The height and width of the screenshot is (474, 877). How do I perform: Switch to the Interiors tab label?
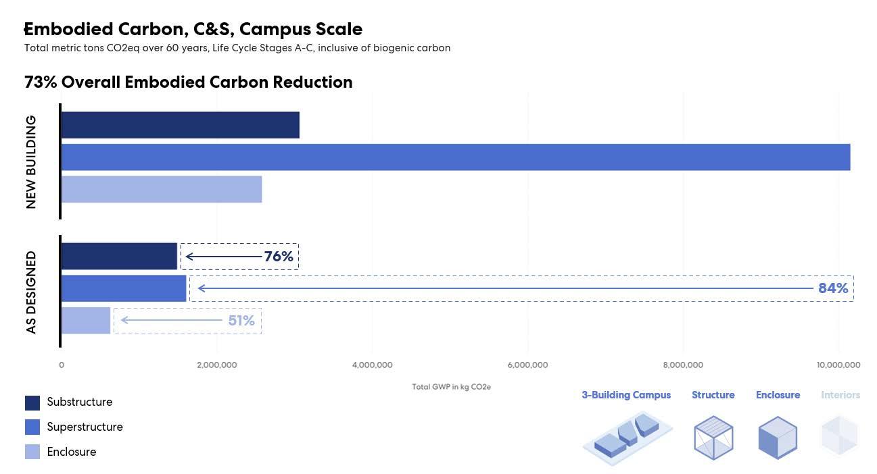point(840,395)
